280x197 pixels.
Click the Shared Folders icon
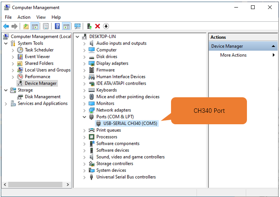(20, 63)
